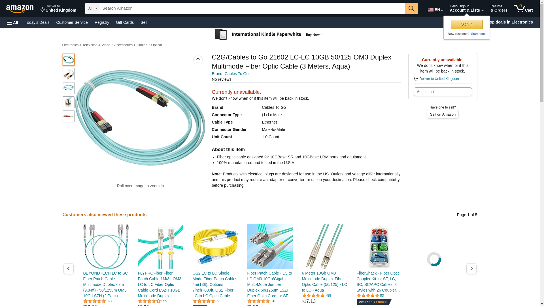The height and width of the screenshot is (306, 544).
Task: Click into the Search Amazon field
Action: [252, 8]
